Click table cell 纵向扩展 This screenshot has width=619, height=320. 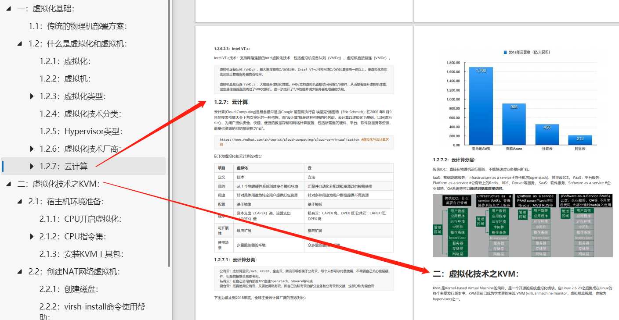(x=269, y=231)
